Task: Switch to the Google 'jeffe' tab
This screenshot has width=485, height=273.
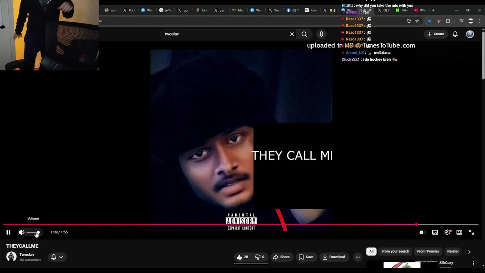Action: click(166, 10)
